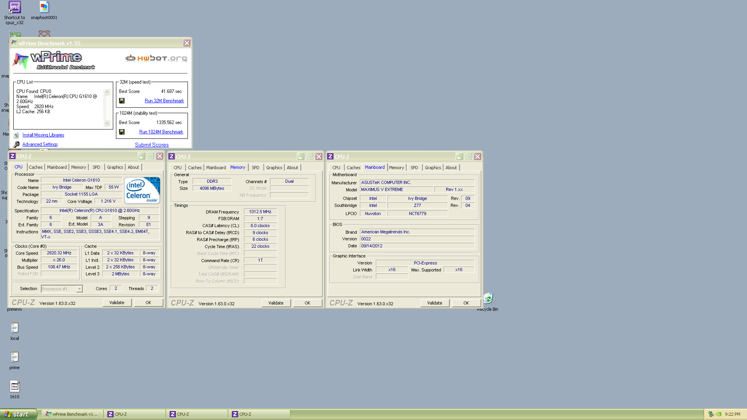747x420 pixels.
Task: Click OK in Memory CPU-Z window
Action: pos(307,303)
